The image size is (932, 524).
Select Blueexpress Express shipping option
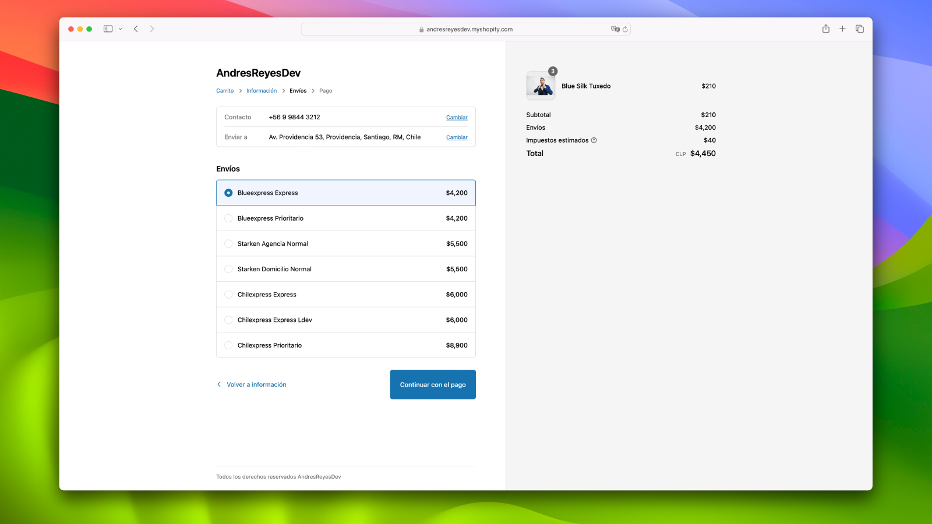(x=346, y=193)
